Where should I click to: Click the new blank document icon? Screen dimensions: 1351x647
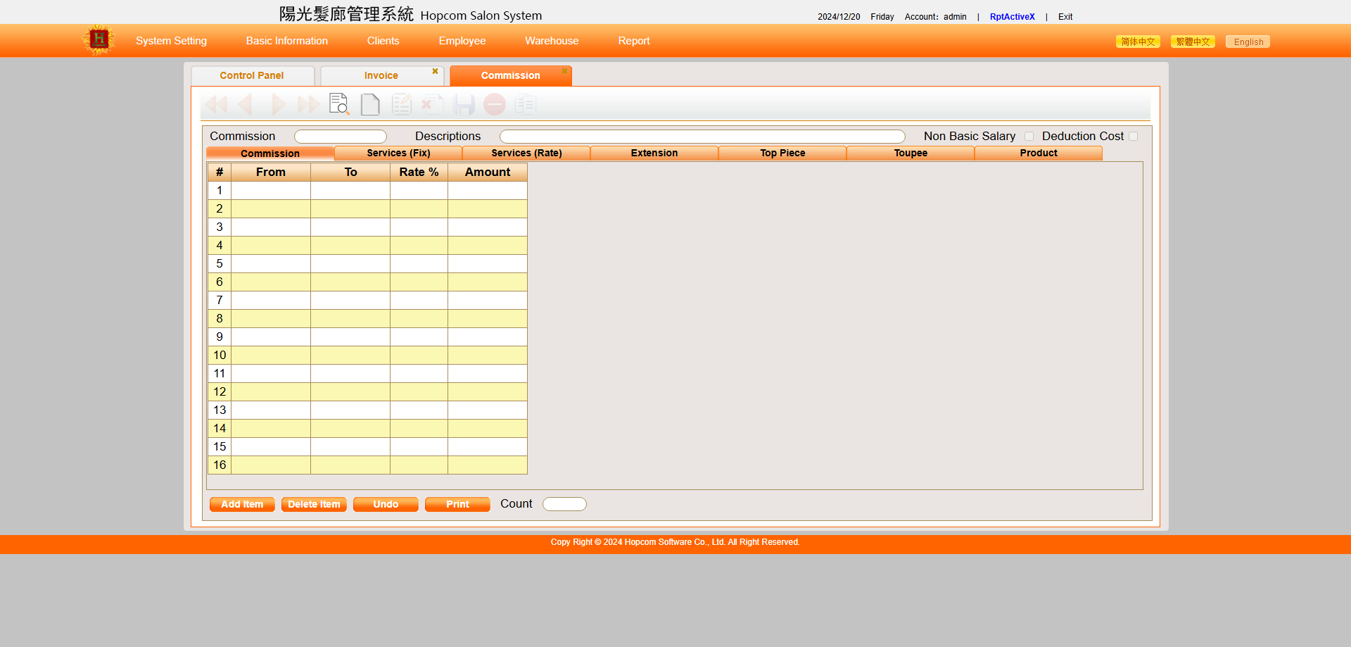[x=370, y=104]
